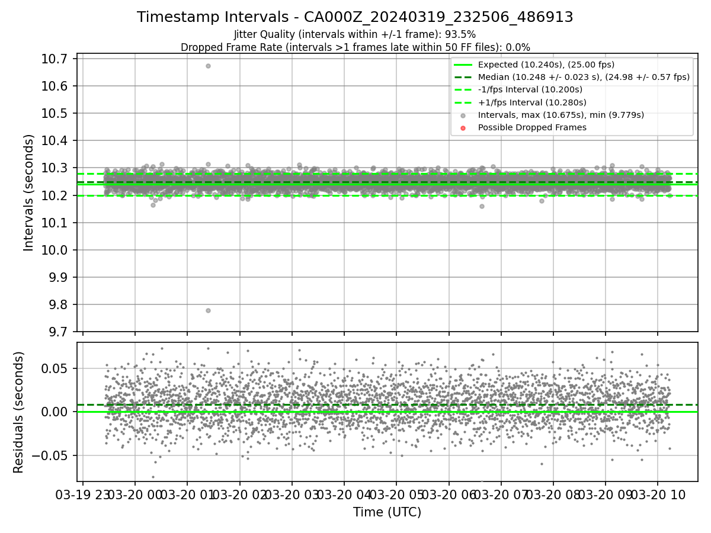Click the 'Intervals, max (10.675s), min (9.779s)' legend entry
The image size is (711, 533).
561,115
